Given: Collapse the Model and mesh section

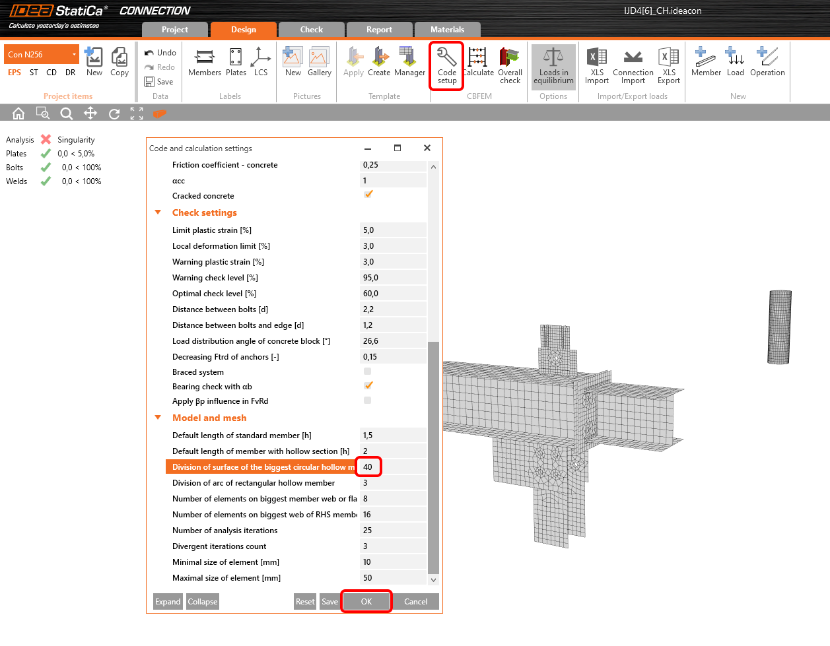Looking at the screenshot, I should [158, 418].
